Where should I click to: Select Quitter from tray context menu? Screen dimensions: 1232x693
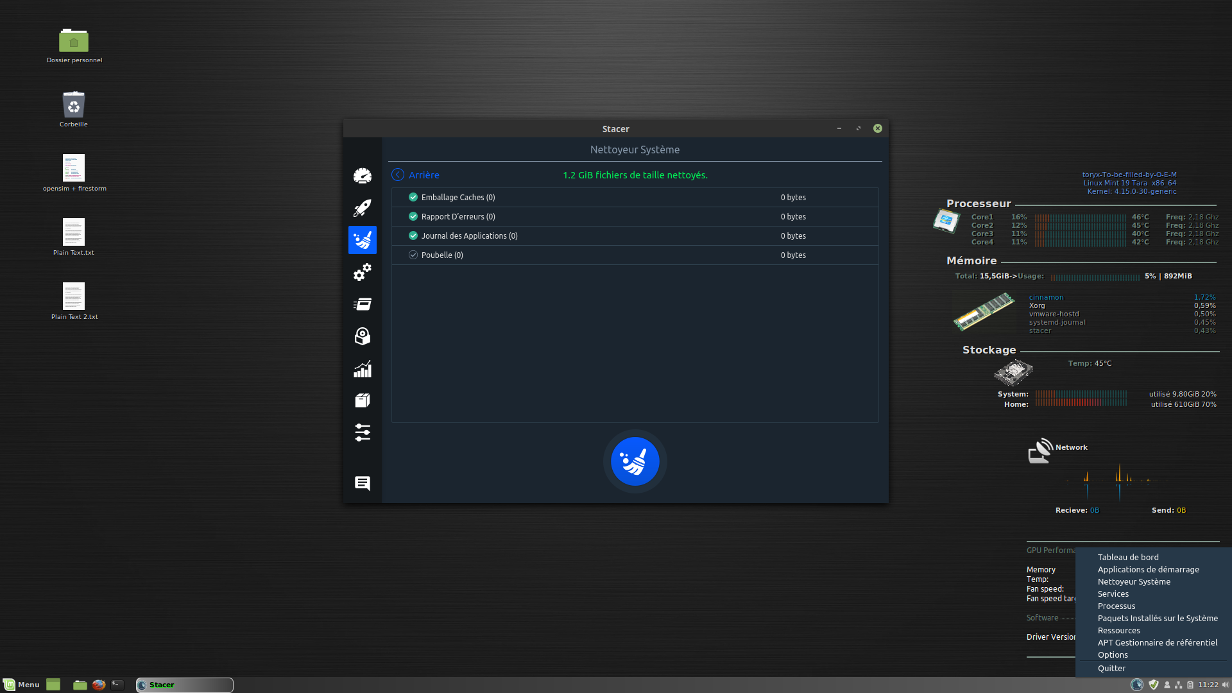(1111, 668)
